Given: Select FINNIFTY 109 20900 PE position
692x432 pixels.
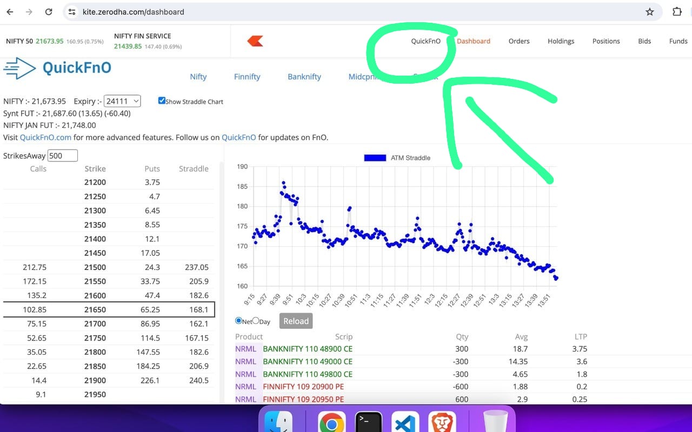Looking at the screenshot, I should (x=303, y=387).
